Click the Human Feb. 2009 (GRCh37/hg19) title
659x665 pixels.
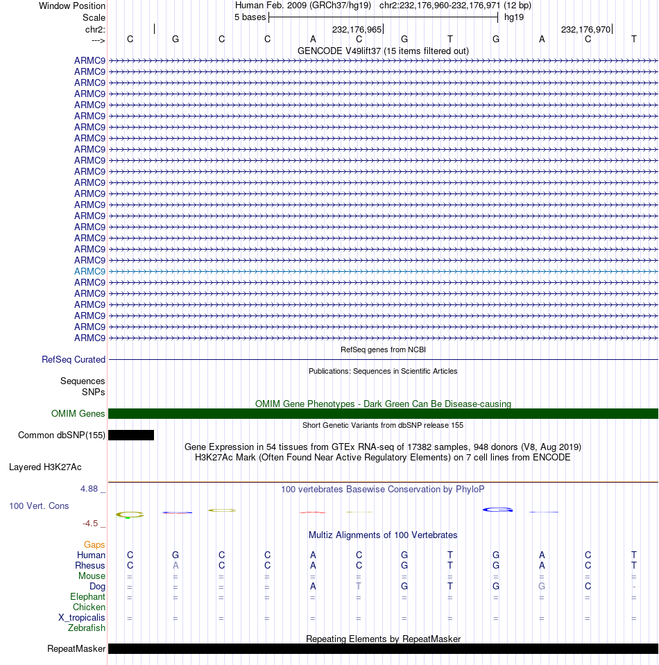[303, 6]
